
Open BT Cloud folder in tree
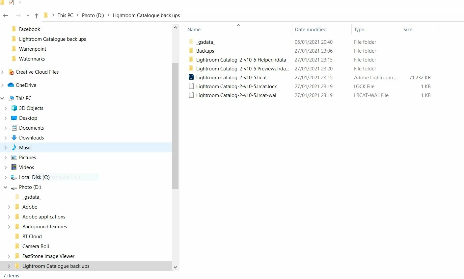click(x=32, y=237)
